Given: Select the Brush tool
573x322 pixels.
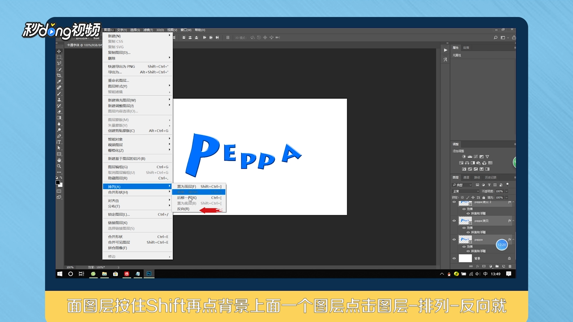Looking at the screenshot, I should [x=59, y=93].
